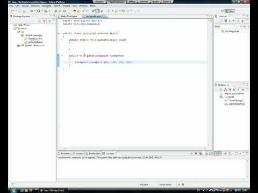
Task: Open the Open Perspective icon beside Java button
Action: 222,11
